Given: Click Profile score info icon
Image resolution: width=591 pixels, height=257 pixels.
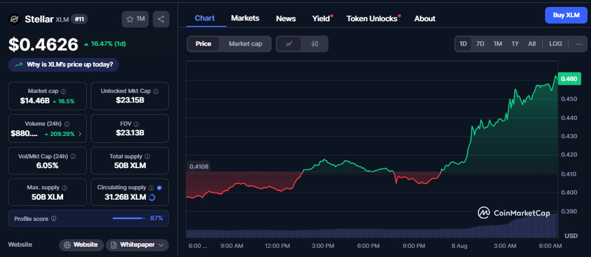Looking at the screenshot, I should pos(53,219).
